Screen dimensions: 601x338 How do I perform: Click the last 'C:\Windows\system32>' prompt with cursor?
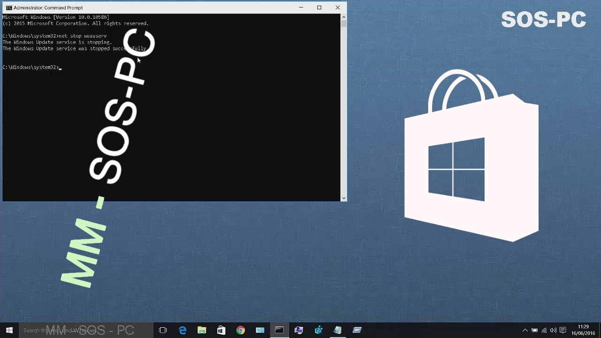(32, 68)
